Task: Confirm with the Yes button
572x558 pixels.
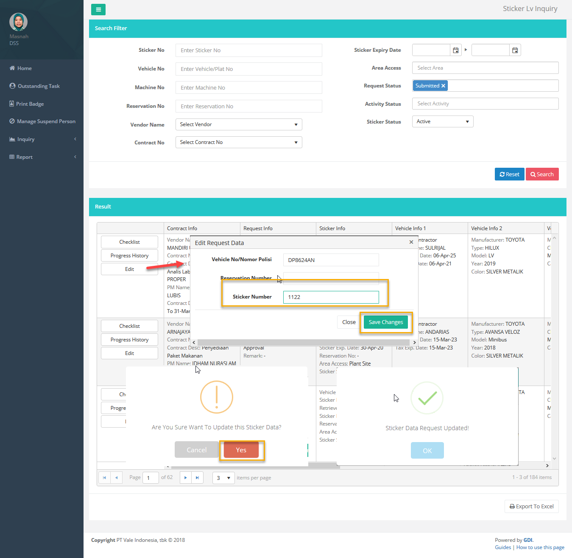Action: [x=241, y=450]
